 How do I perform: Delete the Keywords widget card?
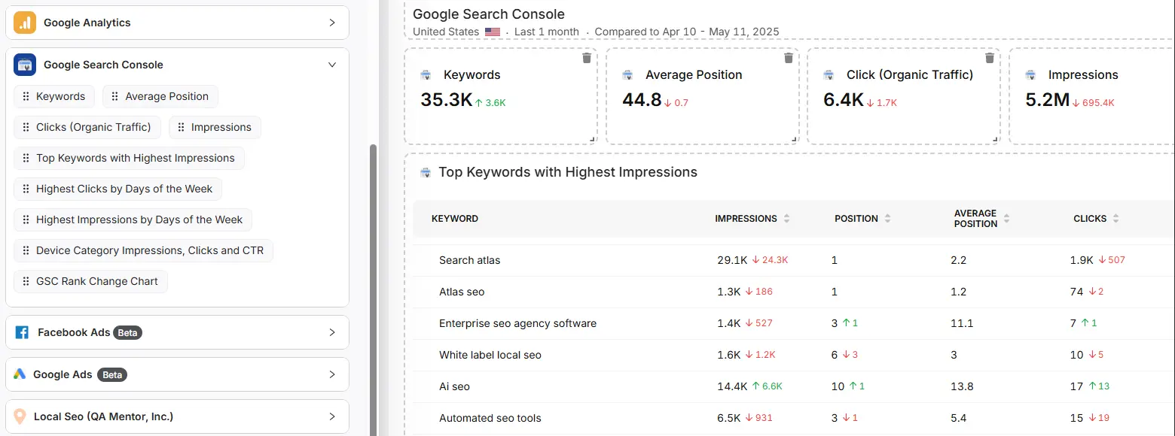point(587,58)
